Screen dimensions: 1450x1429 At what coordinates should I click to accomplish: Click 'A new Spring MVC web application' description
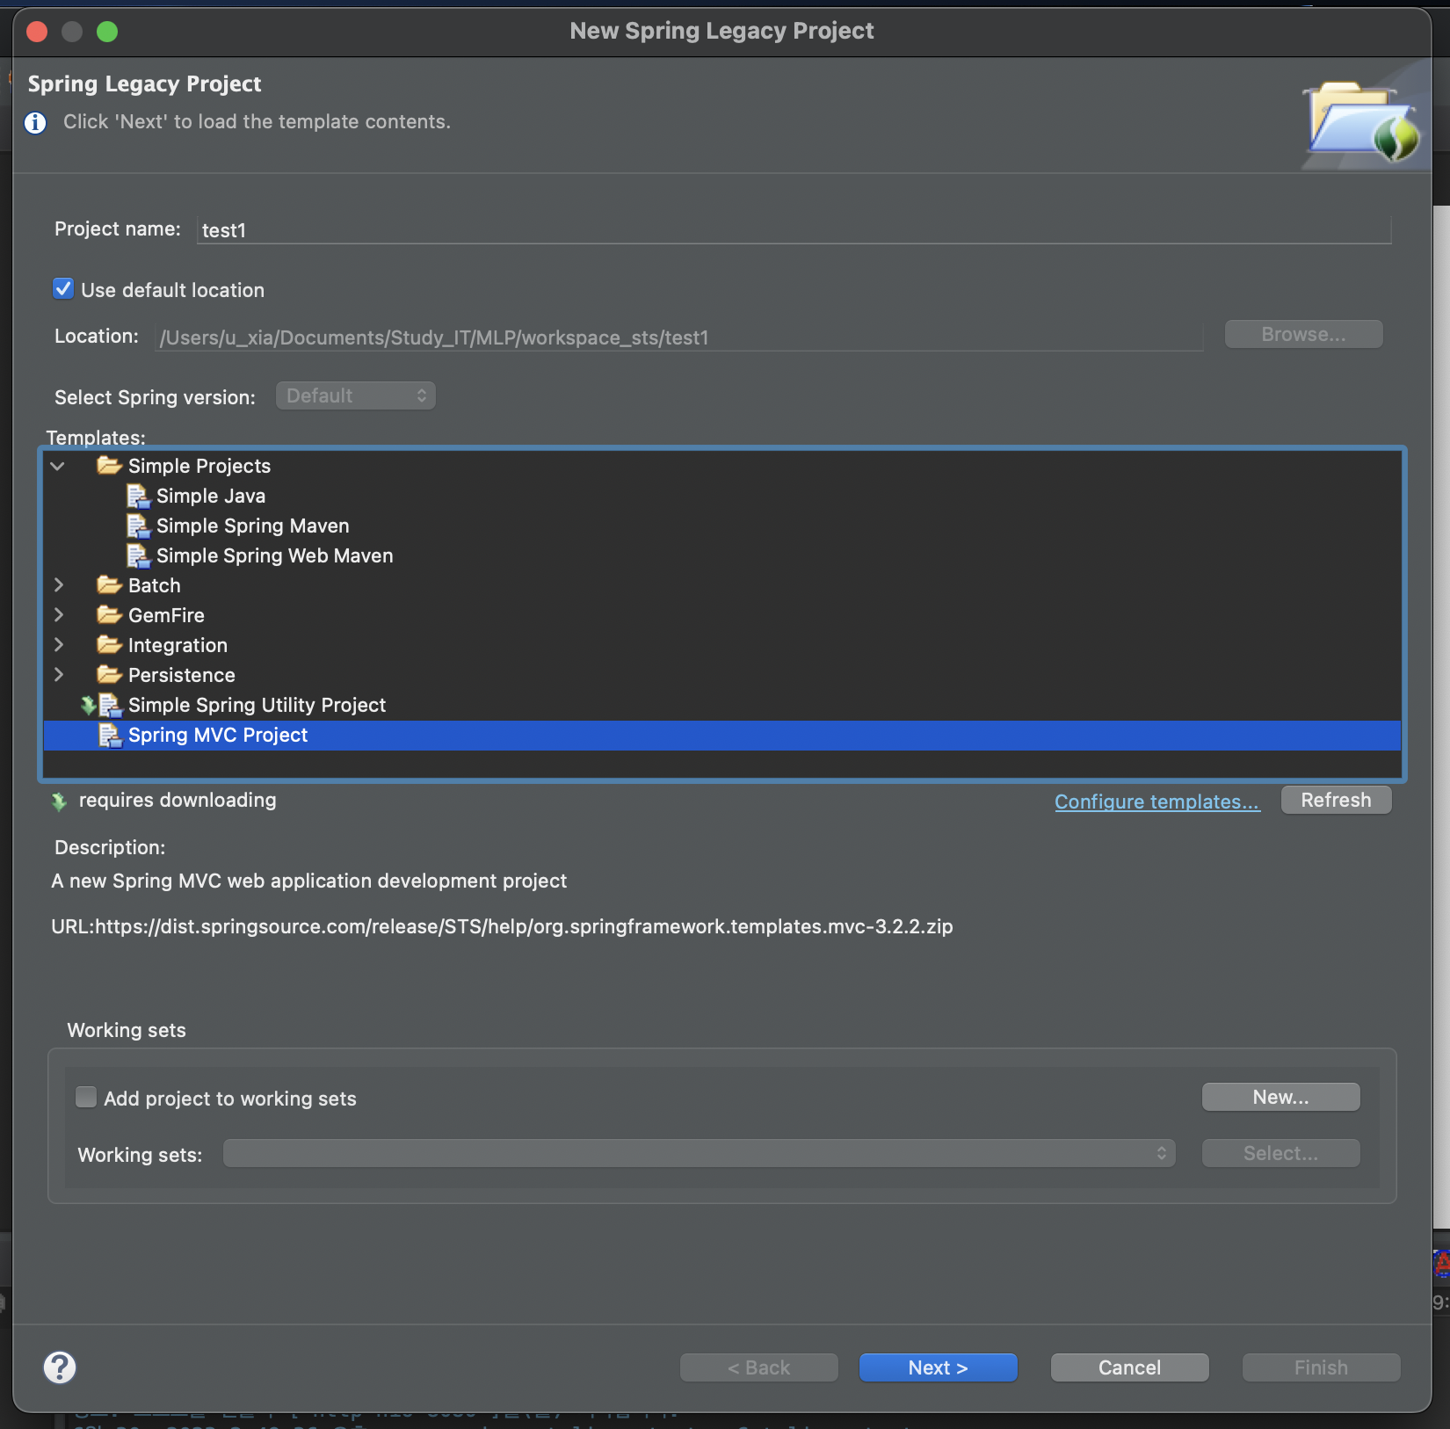tap(309, 881)
